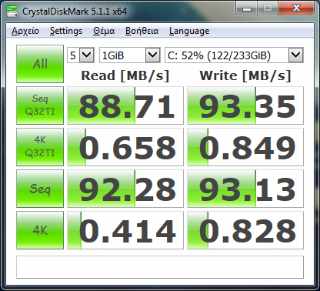Screen dimensions: 320x291
Task: Open the Settings menu
Action: click(66, 31)
